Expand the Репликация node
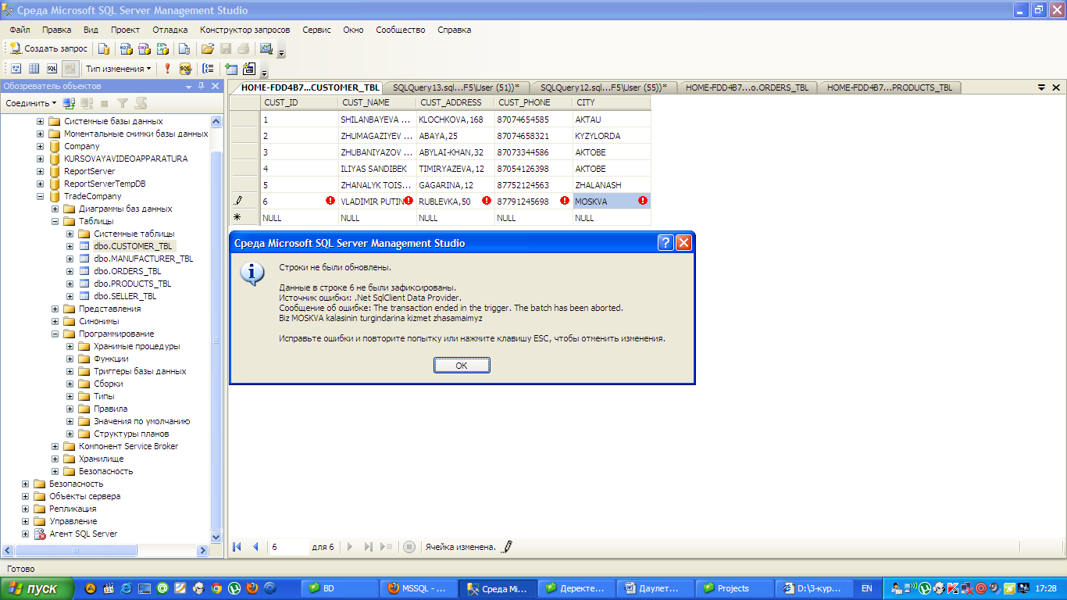This screenshot has width=1067, height=600. (26, 509)
